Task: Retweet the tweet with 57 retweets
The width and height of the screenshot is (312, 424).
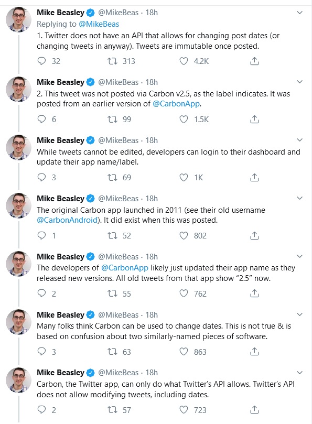Action: pos(112,410)
